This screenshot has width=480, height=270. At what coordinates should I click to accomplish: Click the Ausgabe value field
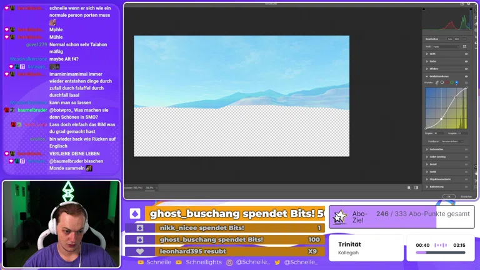click(463, 133)
